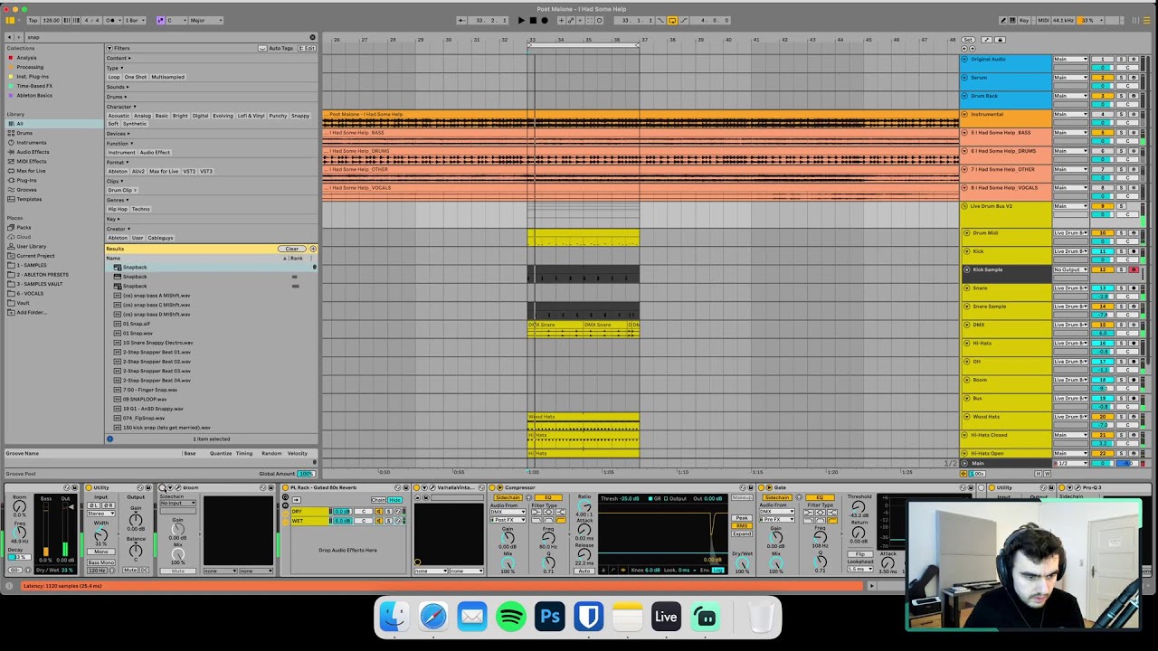
Task: Select the Punchy character tag
Action: tap(277, 116)
